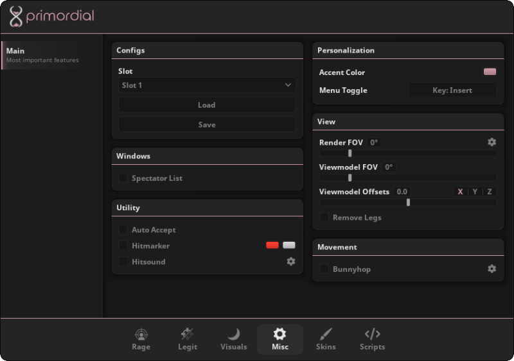The height and width of the screenshot is (361, 514).
Task: Enable the Auto Accept checkbox
Action: (123, 230)
